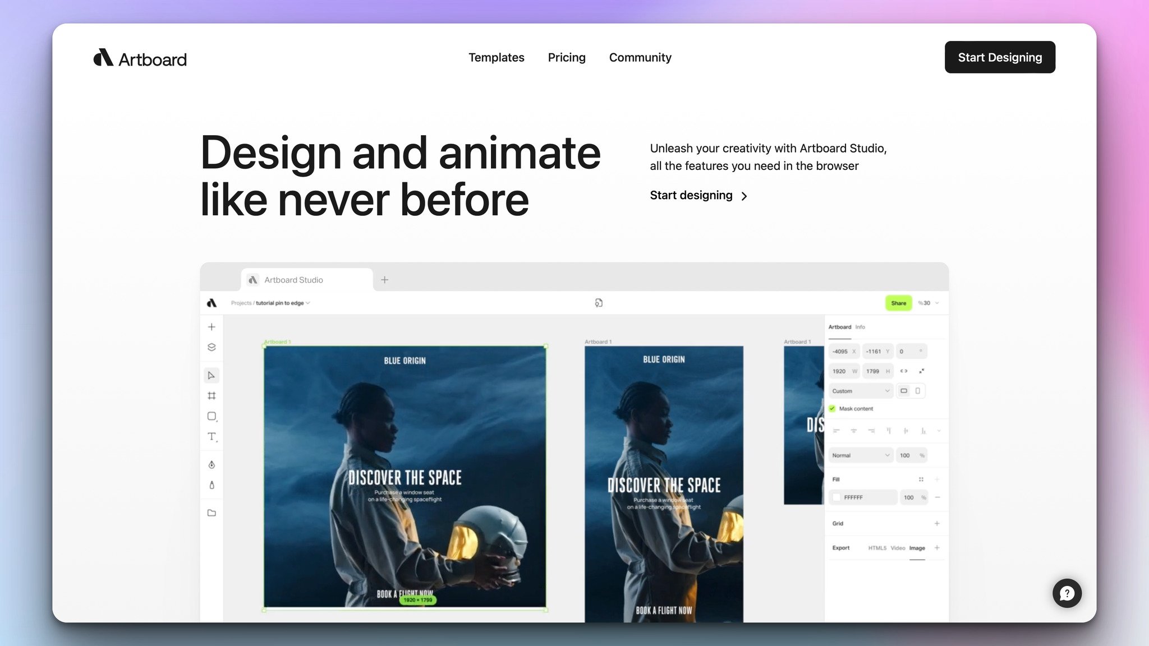This screenshot has height=646, width=1149.
Task: Click the Layers panel icon
Action: coord(212,347)
